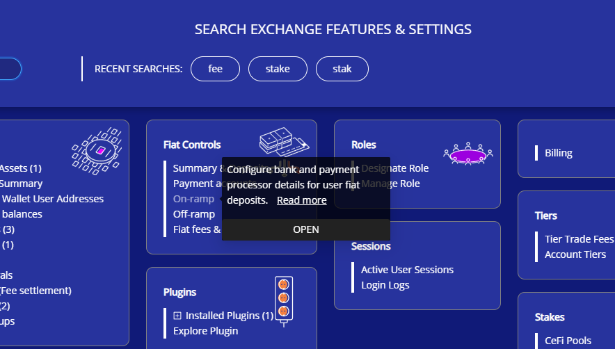The image size is (615, 349).
Task: Open Login Logs
Action: tap(385, 285)
